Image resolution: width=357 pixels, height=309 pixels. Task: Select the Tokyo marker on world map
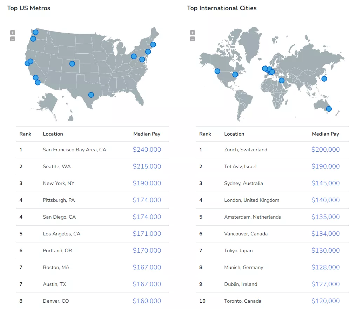324,79
